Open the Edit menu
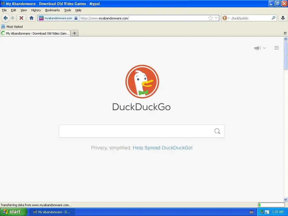The image size is (288, 216). click(x=13, y=10)
